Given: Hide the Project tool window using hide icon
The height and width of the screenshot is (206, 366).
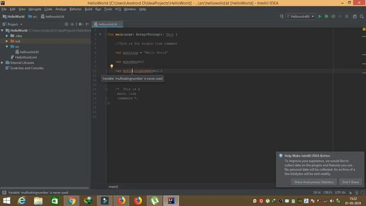Looking at the screenshot, I should pyautogui.click(x=87, y=24).
